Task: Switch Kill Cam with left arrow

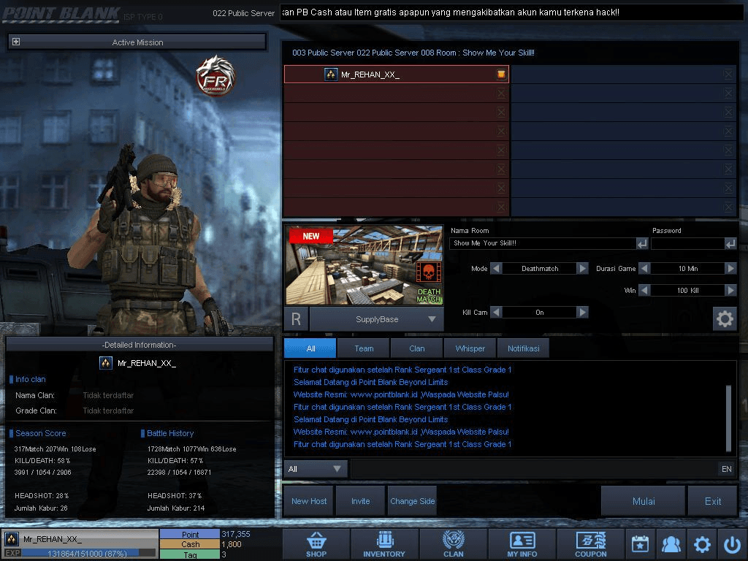Action: [496, 313]
